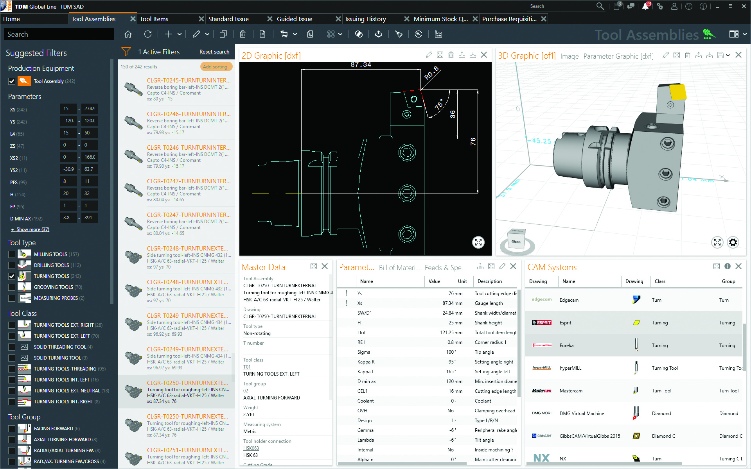Select the CLGR-T0248 first result thumbnail
The height and width of the screenshot is (469, 751).
click(x=133, y=257)
